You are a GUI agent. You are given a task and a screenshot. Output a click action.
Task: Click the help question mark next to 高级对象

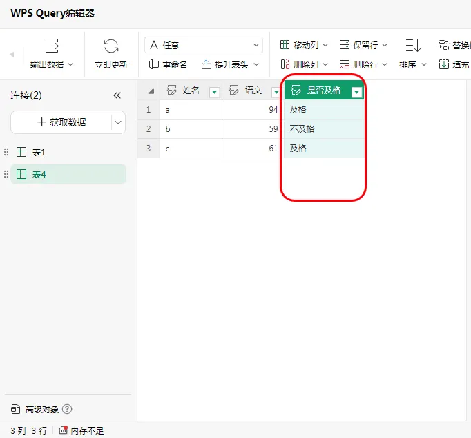coord(67,409)
